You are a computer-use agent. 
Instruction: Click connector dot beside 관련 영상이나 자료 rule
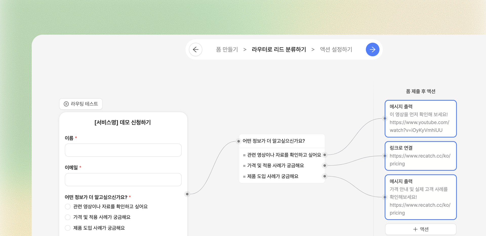coord(325,155)
